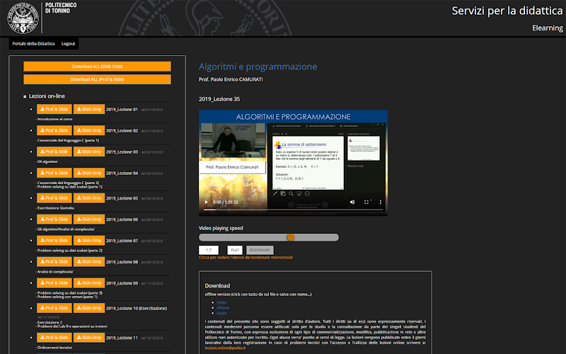Select Logout in the navigation bar
Screen dimensions: 566x354
click(68, 43)
